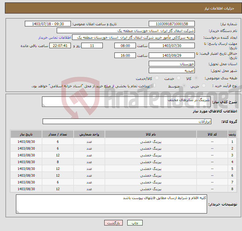Click the شماره نیاز number field
The image size is (242, 231).
172,24
